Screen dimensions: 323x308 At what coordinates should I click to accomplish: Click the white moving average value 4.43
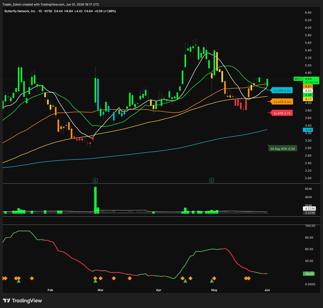[x=308, y=91]
